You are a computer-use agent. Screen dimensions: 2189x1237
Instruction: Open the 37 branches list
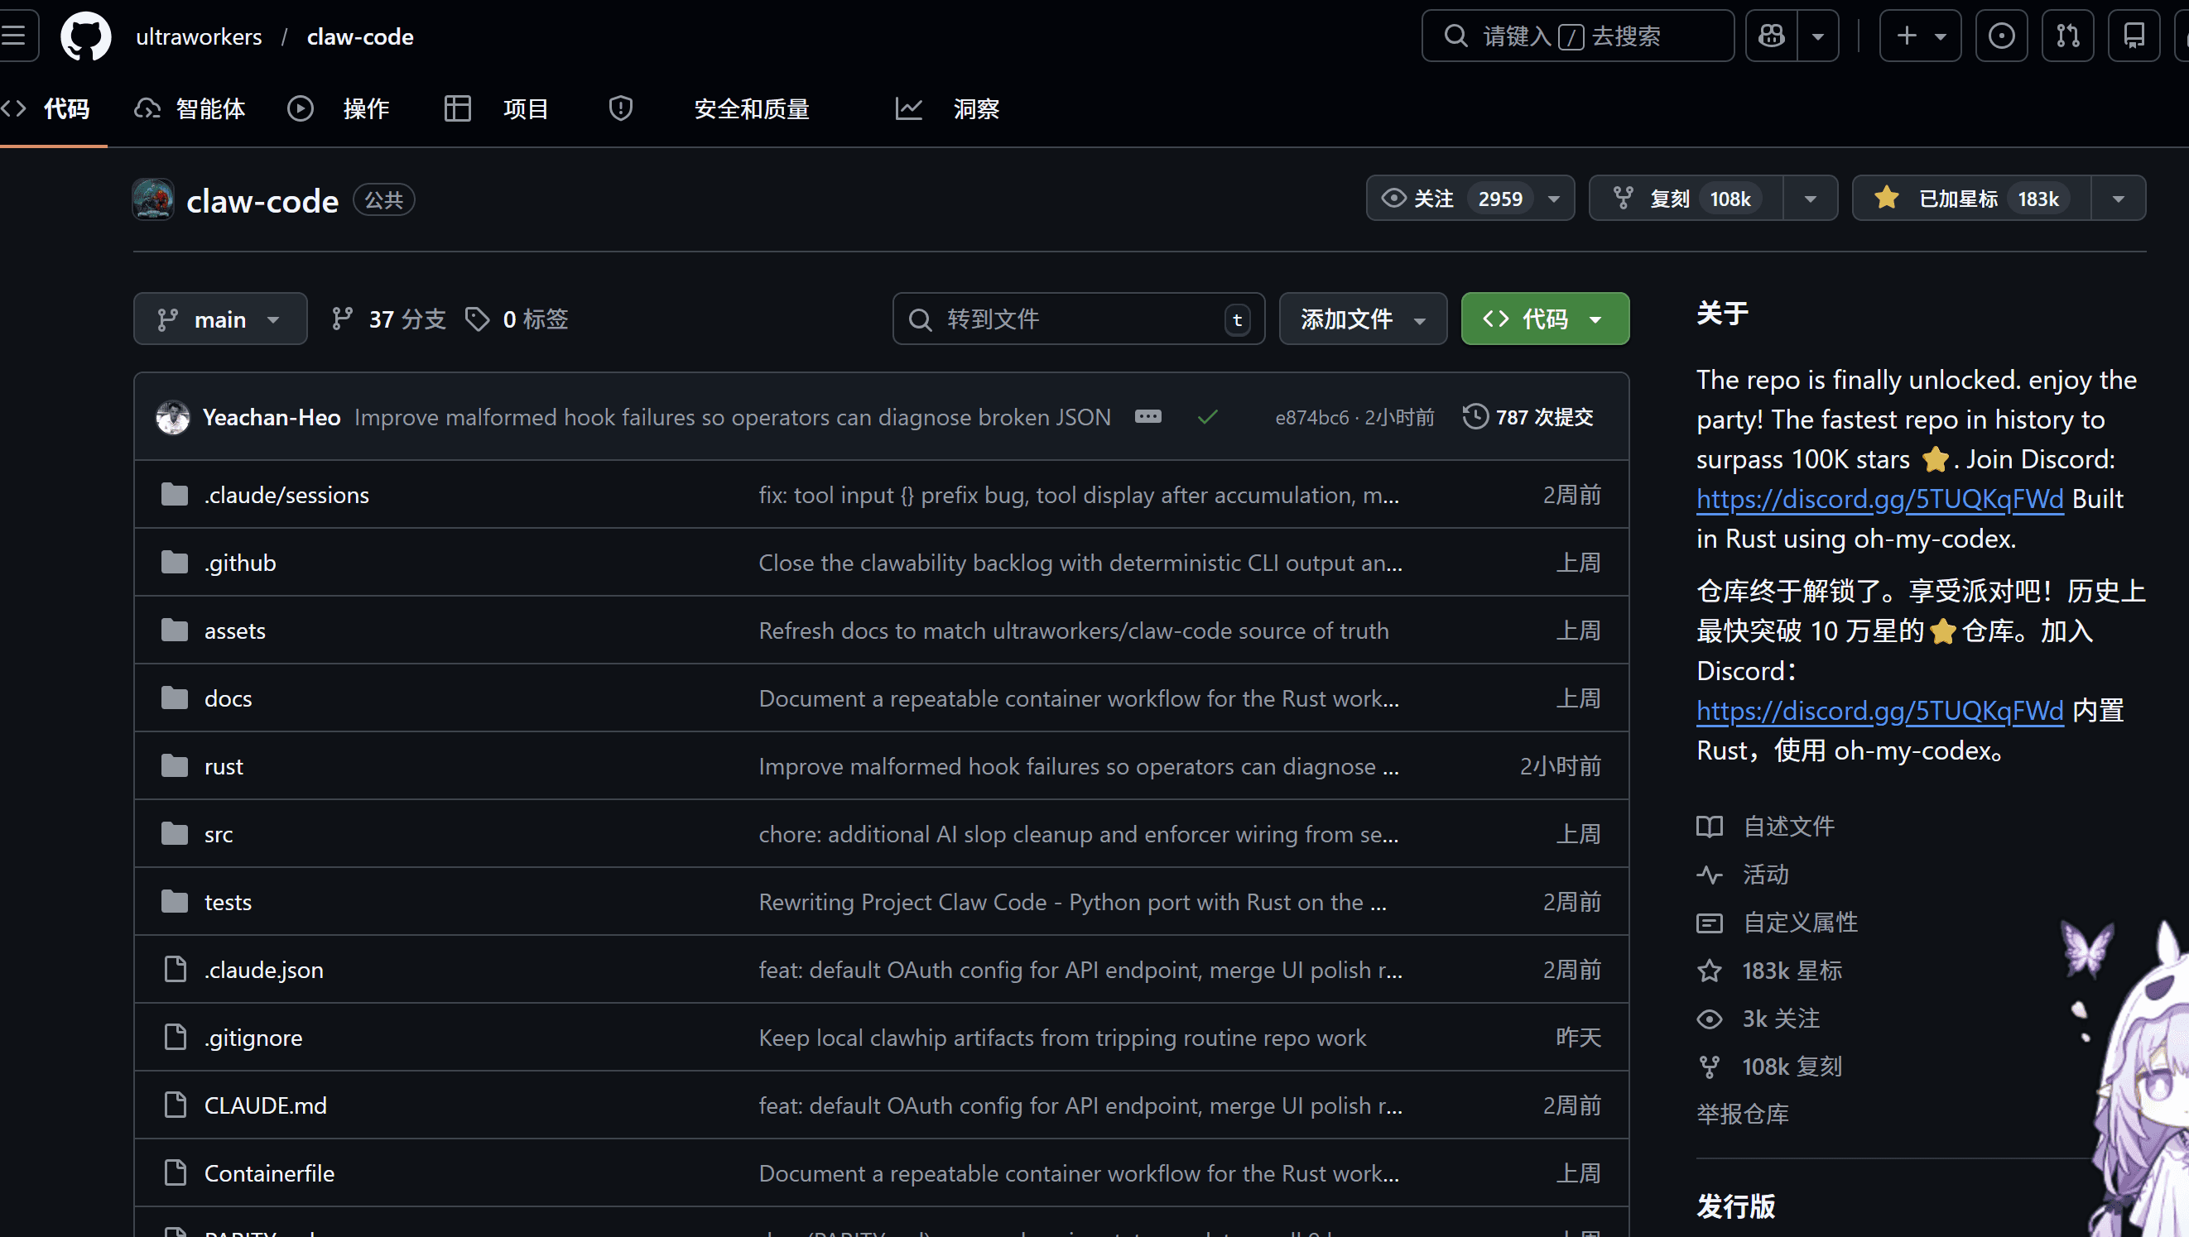pyautogui.click(x=388, y=319)
